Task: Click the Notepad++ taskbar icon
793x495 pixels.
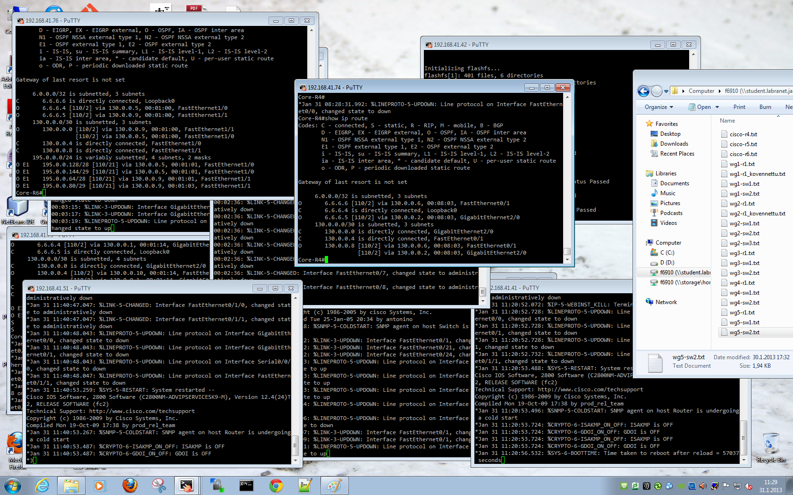Action: 305,485
